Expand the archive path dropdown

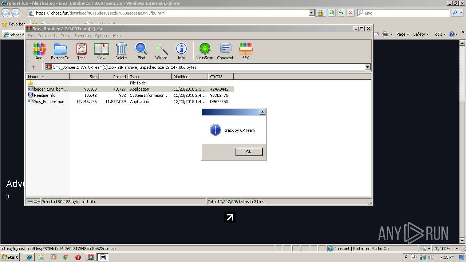[367, 67]
